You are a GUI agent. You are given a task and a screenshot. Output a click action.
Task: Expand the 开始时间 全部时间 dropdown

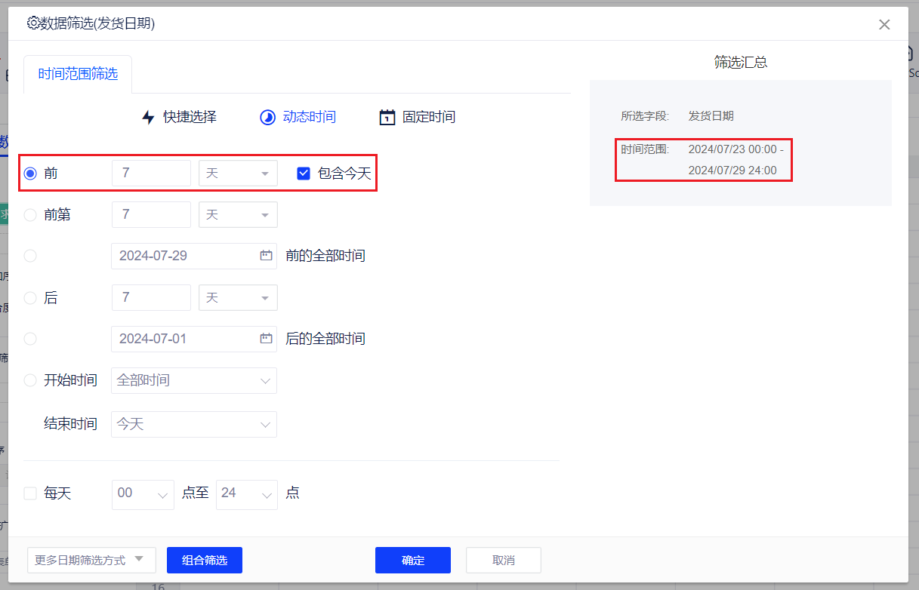tap(193, 380)
